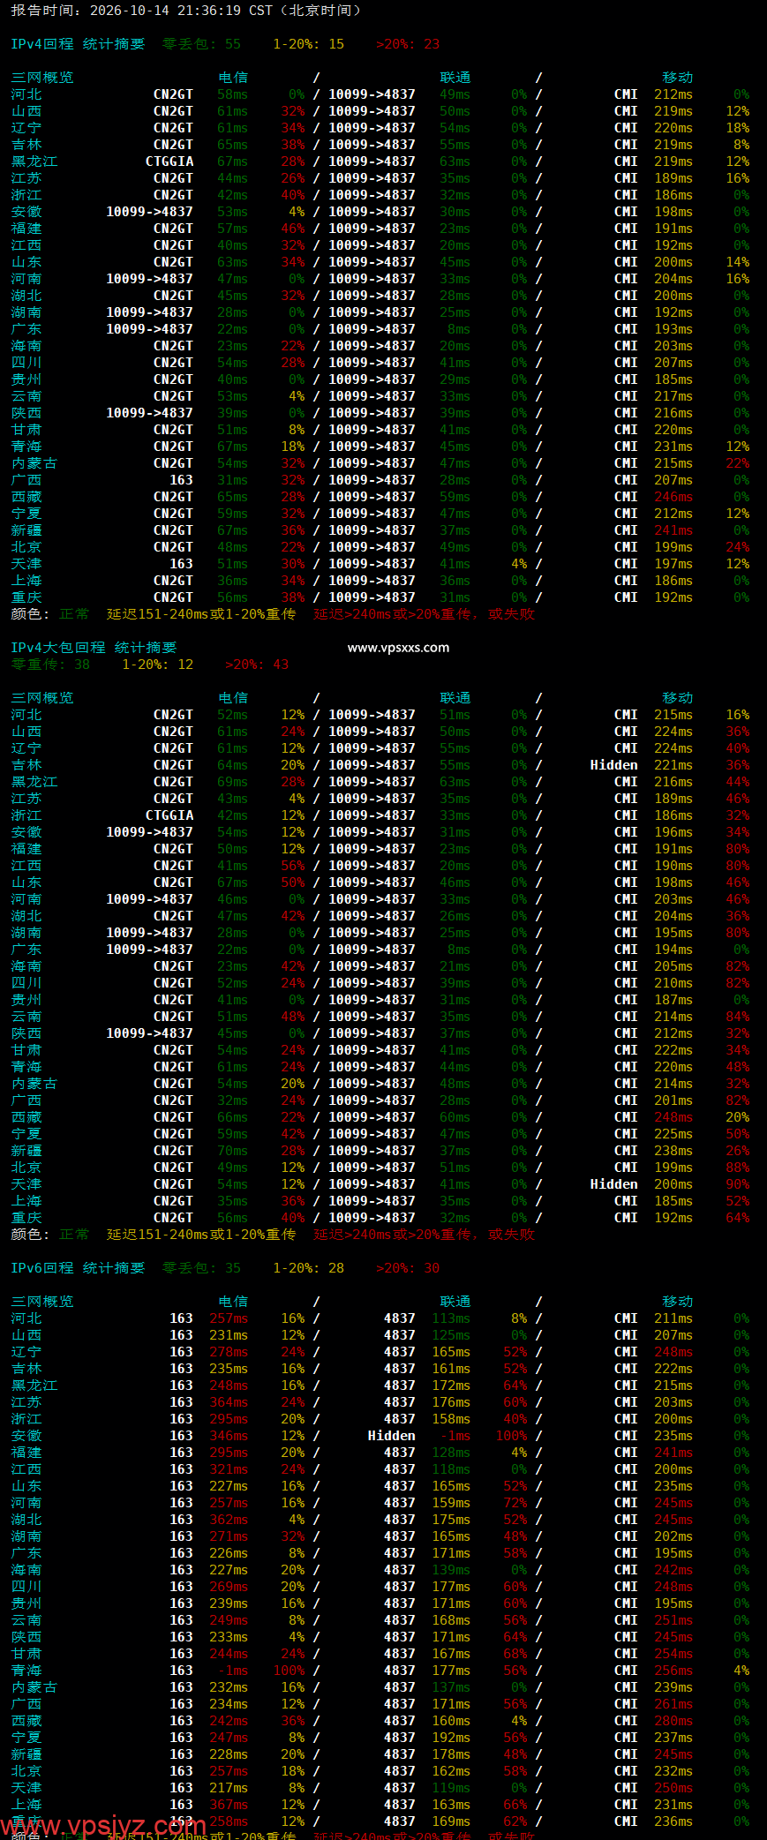767x1840 pixels.
Task: Click the 河北 label in IPv4回程 table
Action: pyautogui.click(x=26, y=94)
